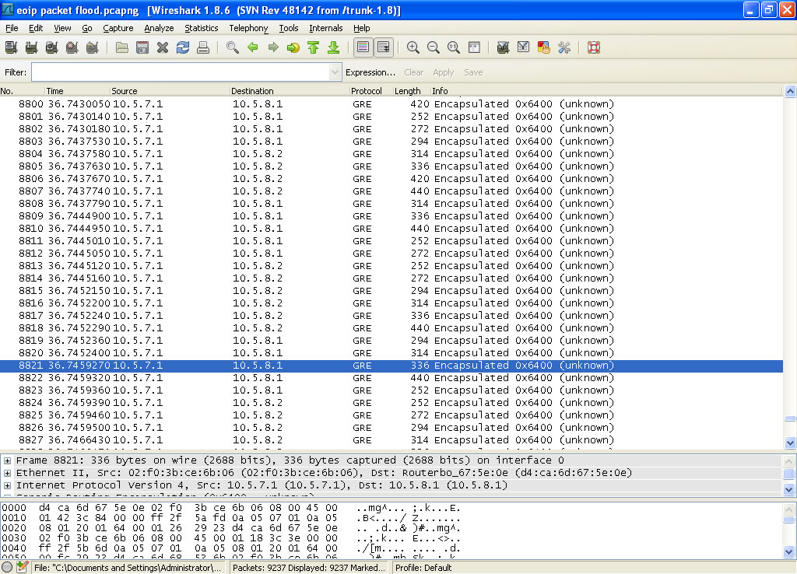Sort by the Length column header
797x574 pixels.
(x=411, y=91)
